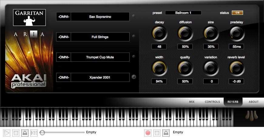This screenshot has width=264, height=139.
Task: Click the player's stop button
Action: (16, 133)
